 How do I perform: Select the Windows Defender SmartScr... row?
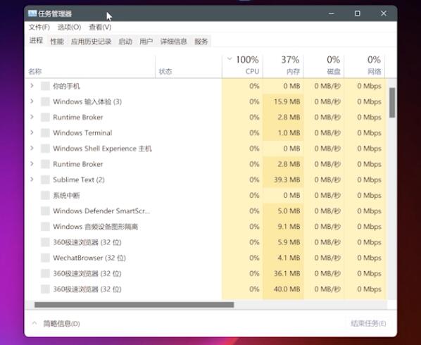(x=206, y=211)
